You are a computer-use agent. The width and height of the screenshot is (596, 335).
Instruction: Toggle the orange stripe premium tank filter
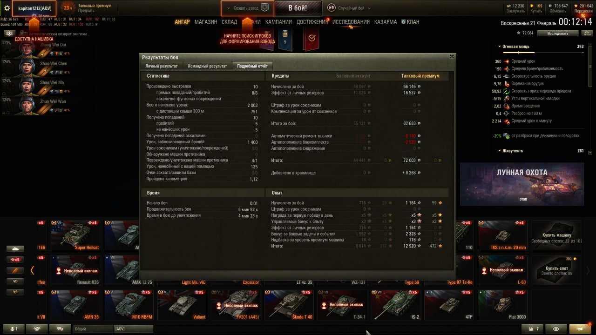[15, 270]
